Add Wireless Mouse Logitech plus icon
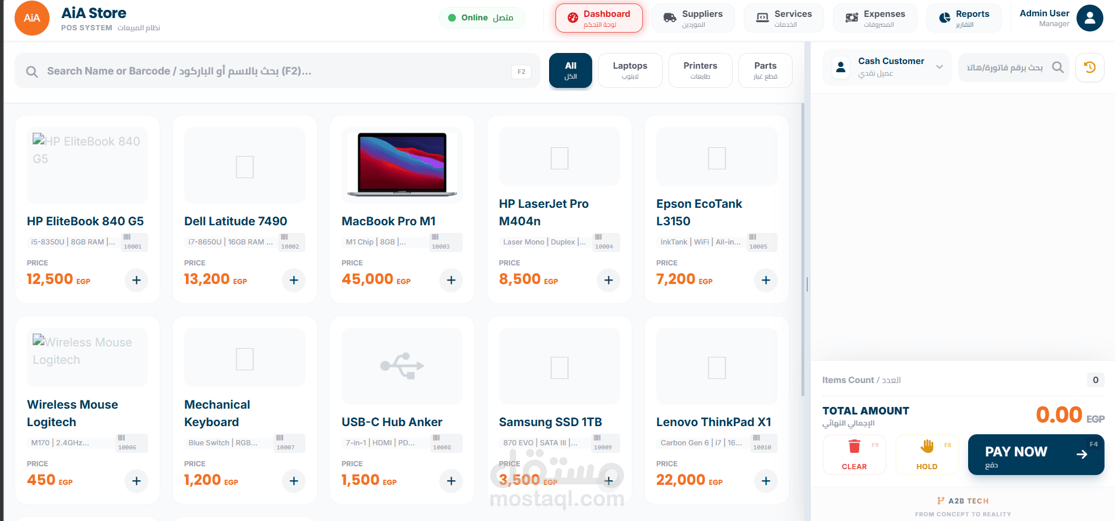1115x521 pixels. [x=136, y=481]
